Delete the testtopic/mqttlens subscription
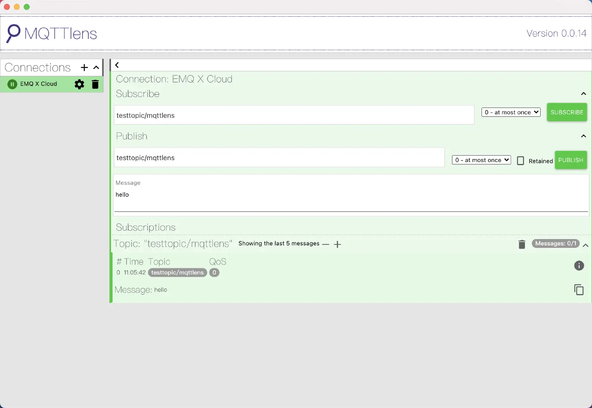The image size is (592, 408). (x=522, y=244)
